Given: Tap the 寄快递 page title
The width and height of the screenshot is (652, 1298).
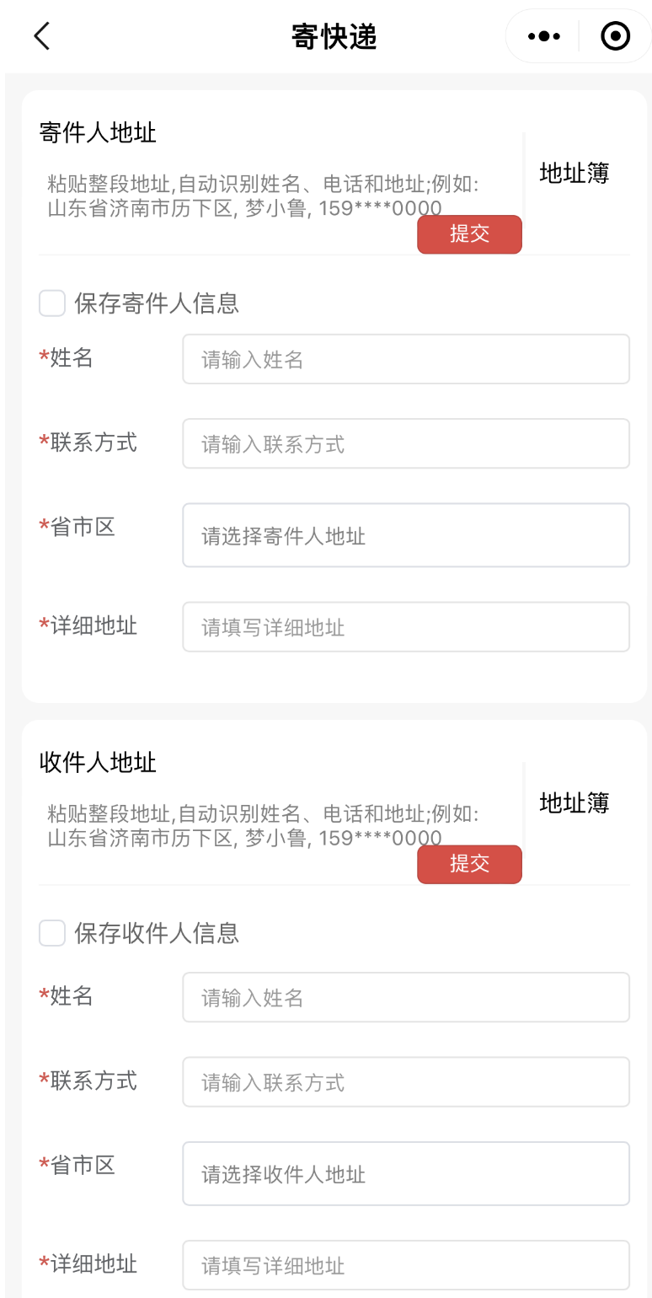Looking at the screenshot, I should pos(334,37).
